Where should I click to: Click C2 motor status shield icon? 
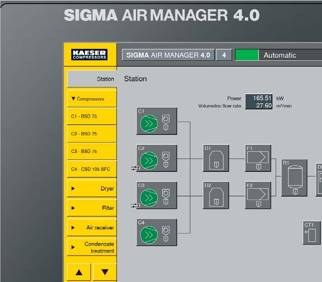tap(166, 156)
